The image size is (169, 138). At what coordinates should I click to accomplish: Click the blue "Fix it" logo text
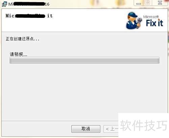pos(154,23)
